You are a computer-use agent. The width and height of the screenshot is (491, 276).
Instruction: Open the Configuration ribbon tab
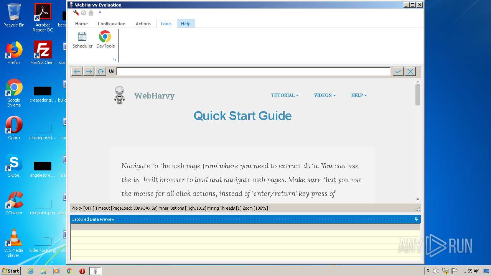click(x=112, y=24)
